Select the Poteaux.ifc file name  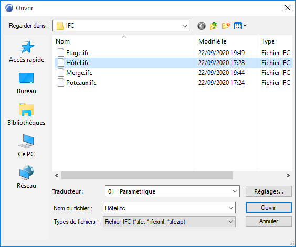click(x=81, y=83)
